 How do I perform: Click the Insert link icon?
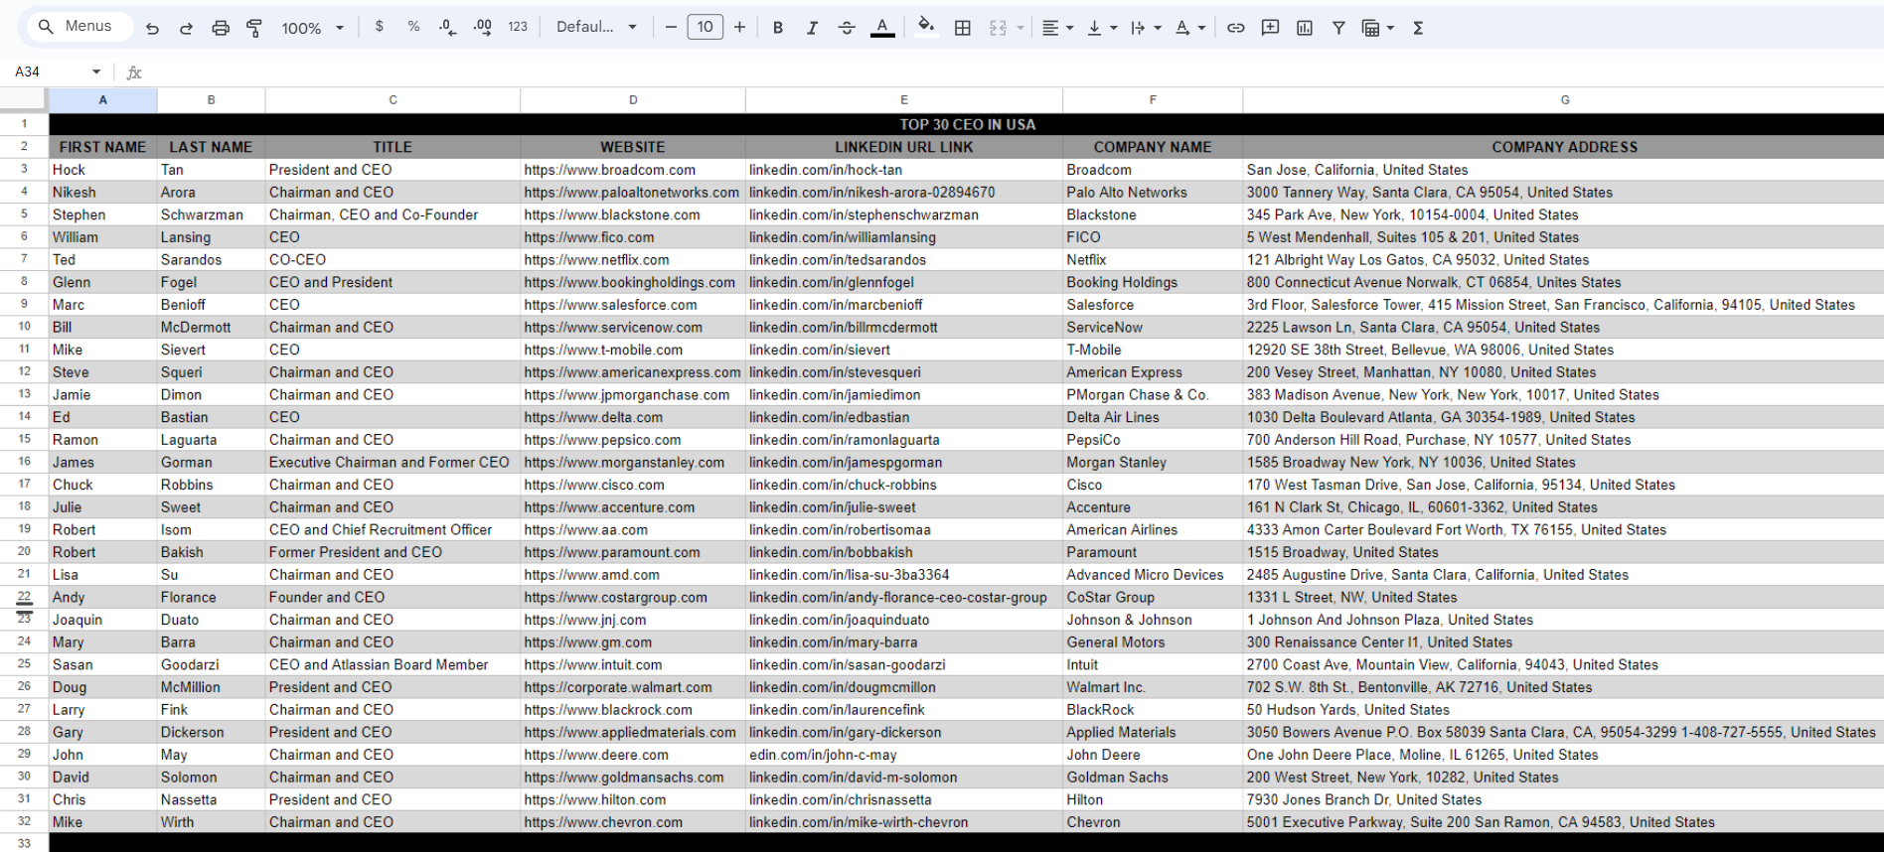1235,28
